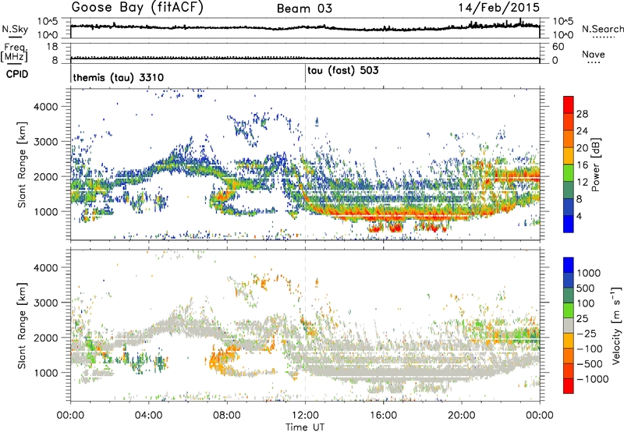This screenshot has width=624, height=432.
Task: Click the 'Velocity [m s-1]' color bar label
Action: (x=616, y=326)
